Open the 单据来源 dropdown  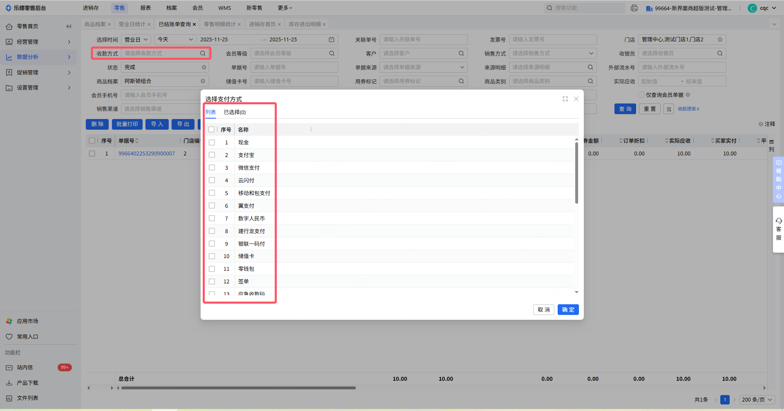click(x=424, y=67)
